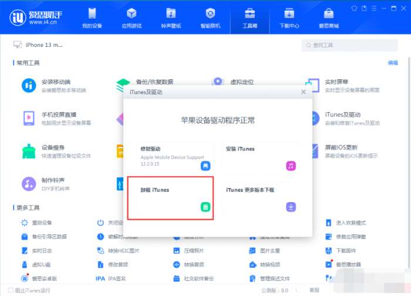411x296 pixels.
Task: Click the 修复应用弹窗 tool
Action: point(345,237)
